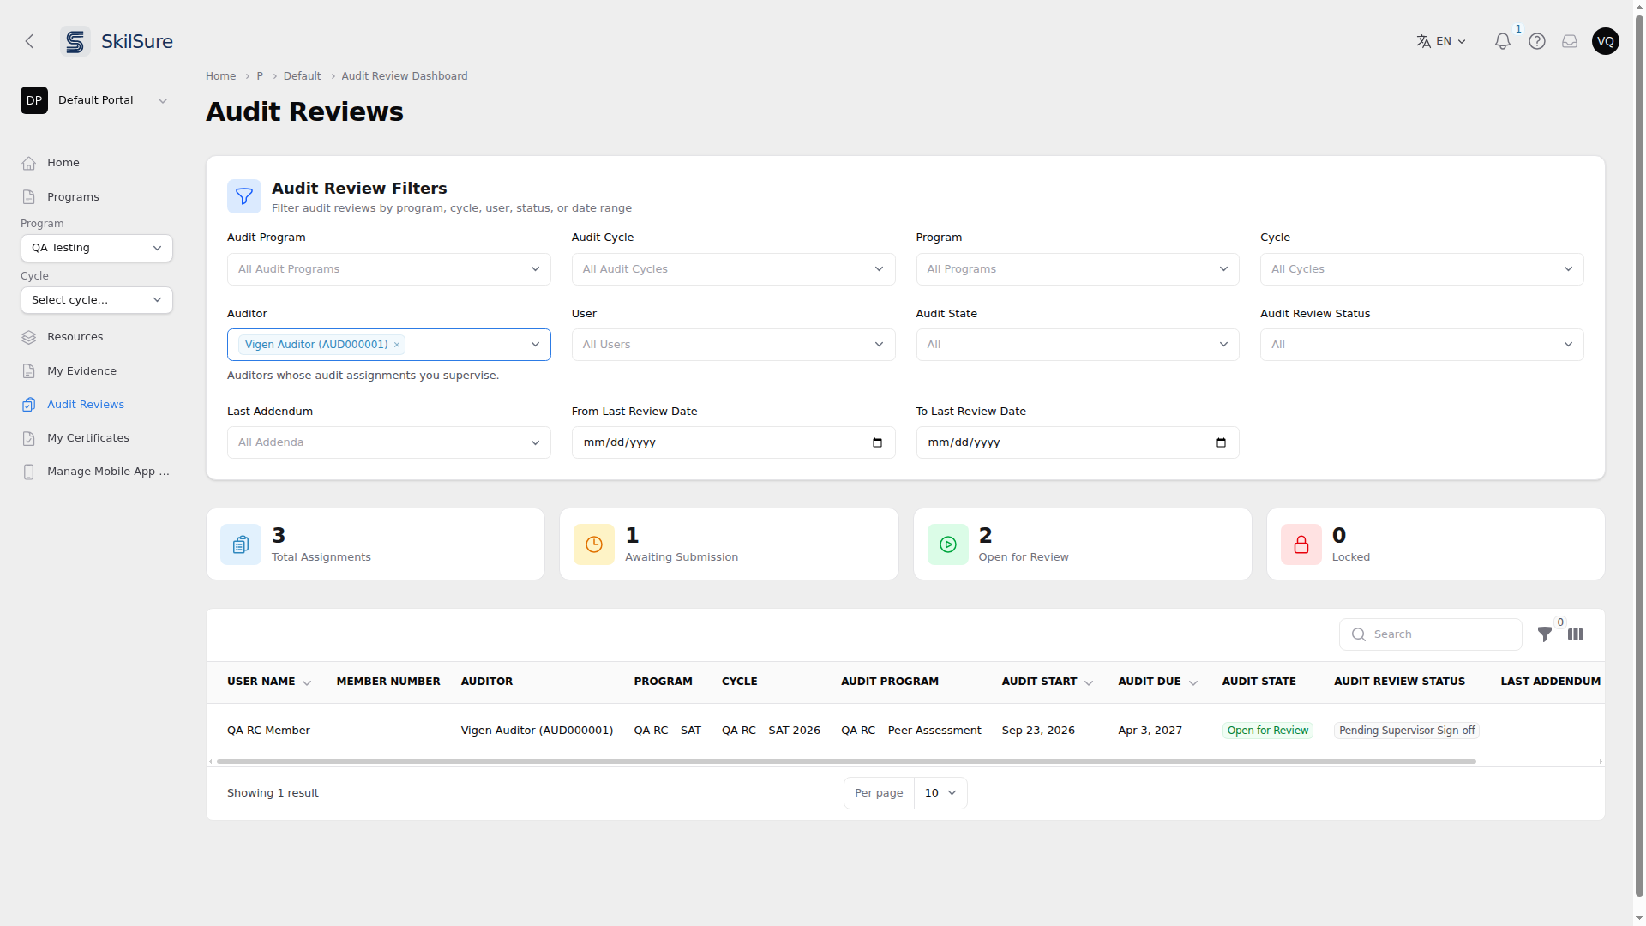The image size is (1646, 926).
Task: Open the Select cycle dropdown
Action: (x=97, y=300)
